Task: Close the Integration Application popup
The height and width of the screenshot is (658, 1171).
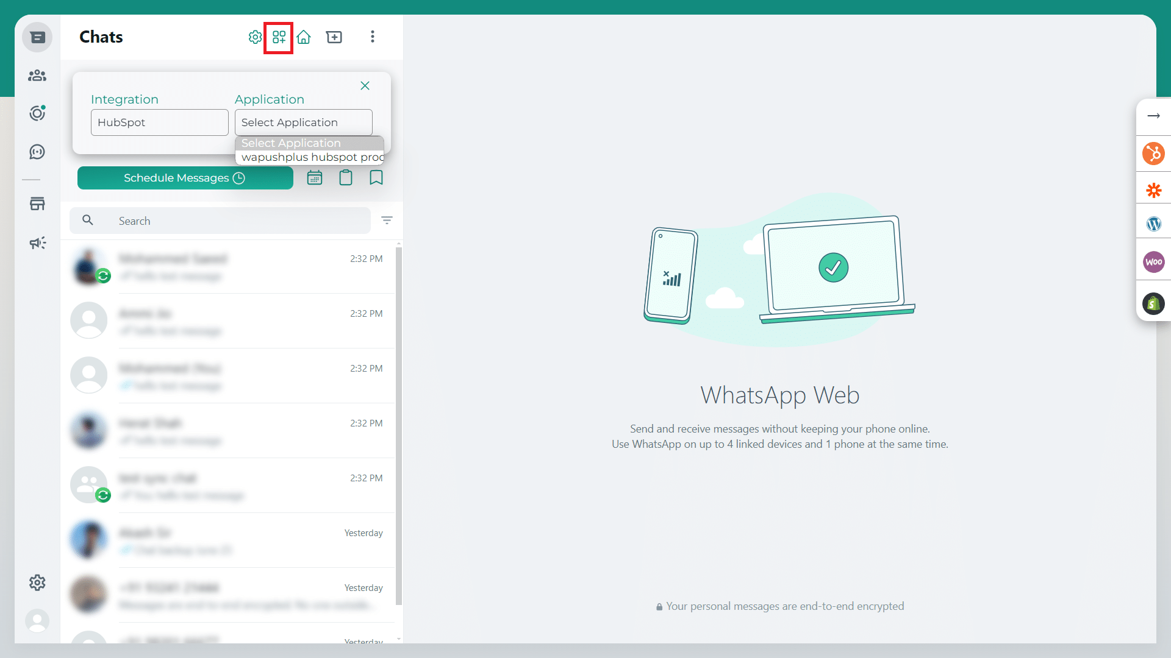Action: tap(365, 86)
